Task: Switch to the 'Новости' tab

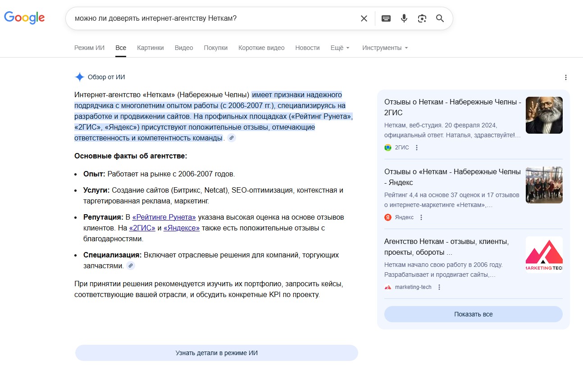Action: 307,48
